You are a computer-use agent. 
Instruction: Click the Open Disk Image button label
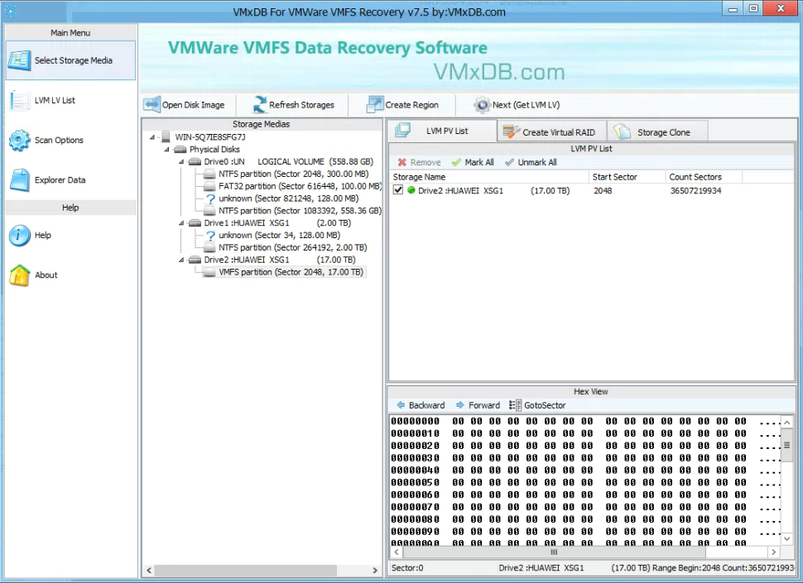[x=193, y=105]
